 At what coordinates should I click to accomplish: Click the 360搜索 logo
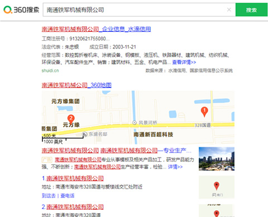click(x=21, y=9)
